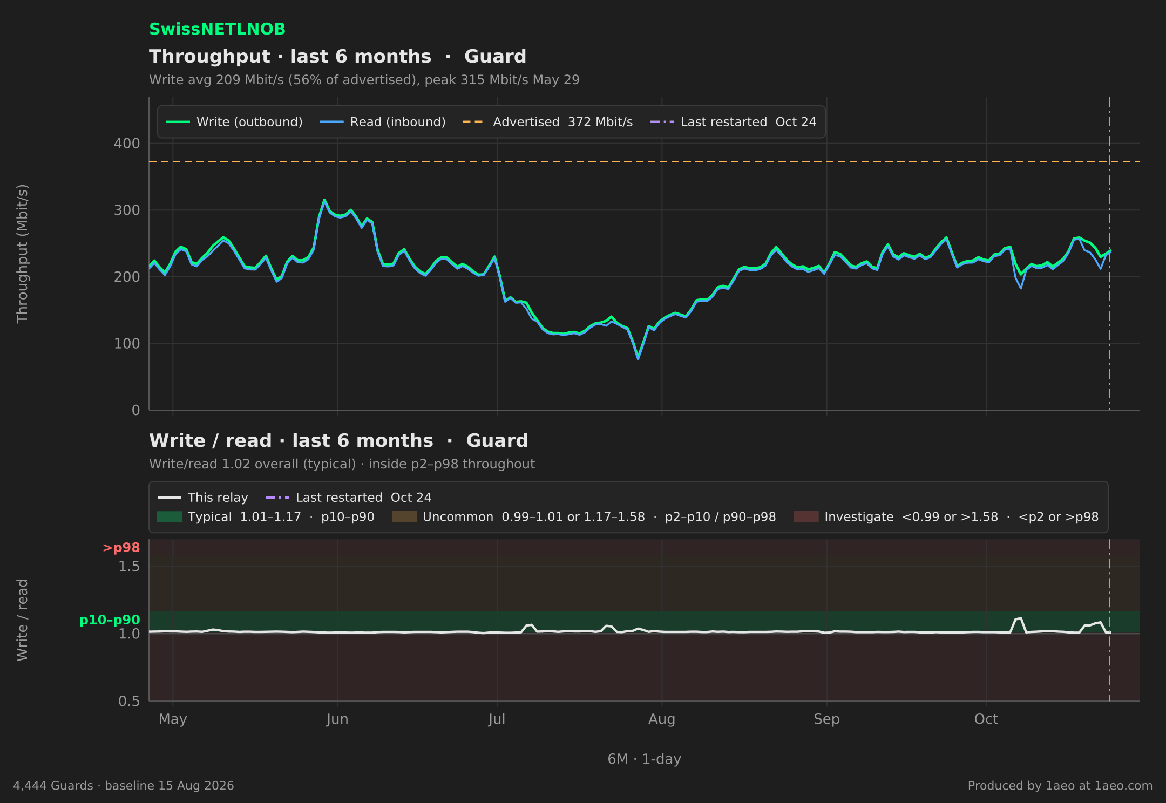Click the Write / read last 6 months title
The height and width of the screenshot is (803, 1166).
[x=338, y=440]
